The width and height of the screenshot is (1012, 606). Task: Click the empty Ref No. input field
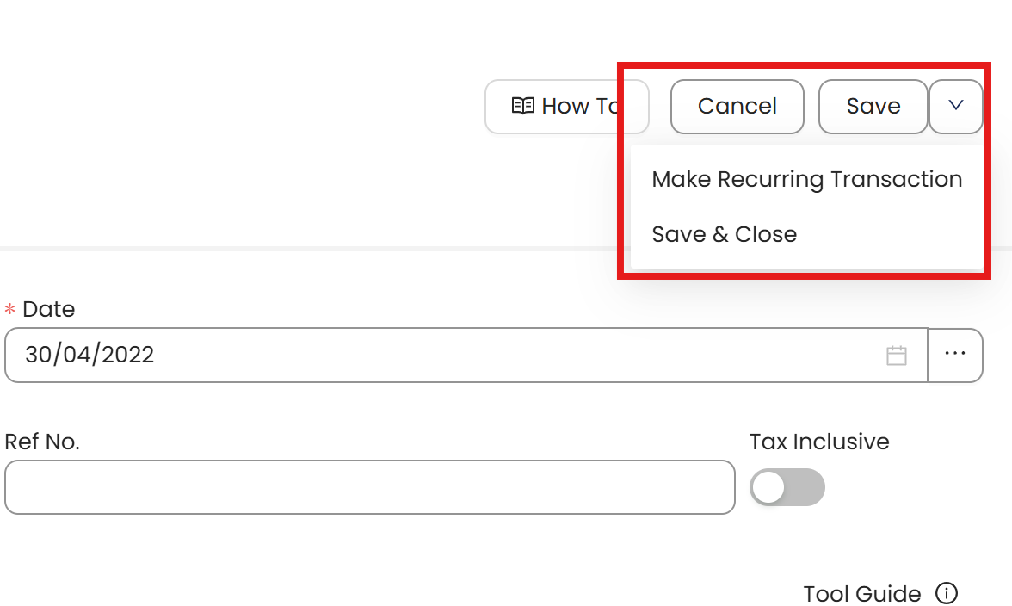369,487
